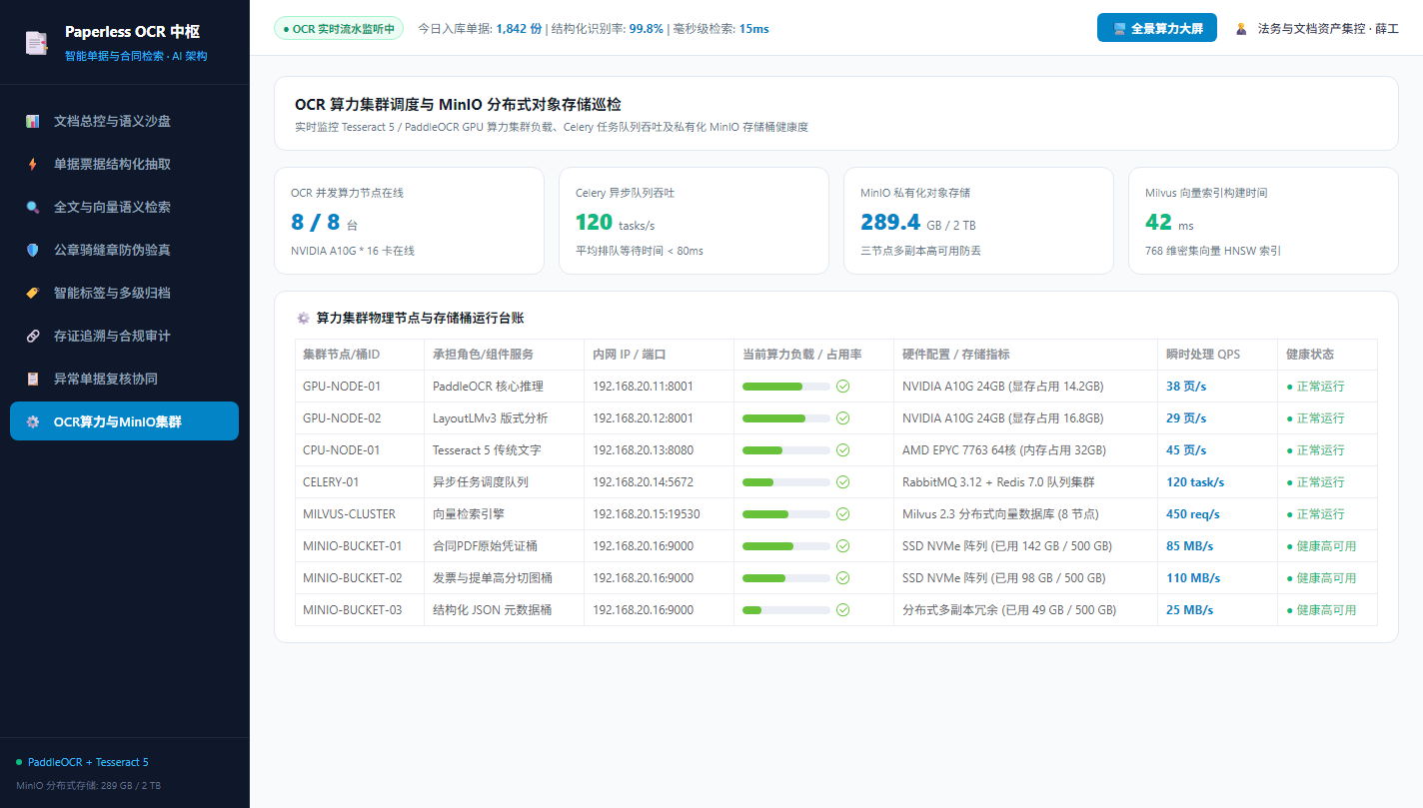Viewport: 1423px width, 808px height.
Task: Open 文档总控与语义沙盘 in the sidebar
Action: coord(124,121)
